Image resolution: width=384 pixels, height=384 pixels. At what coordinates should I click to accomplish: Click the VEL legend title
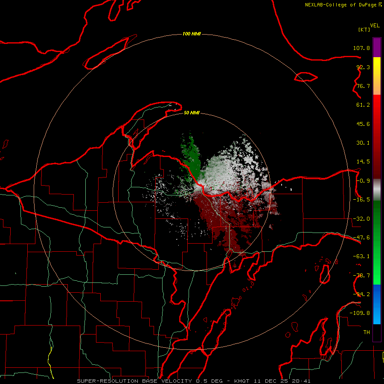(x=375, y=25)
